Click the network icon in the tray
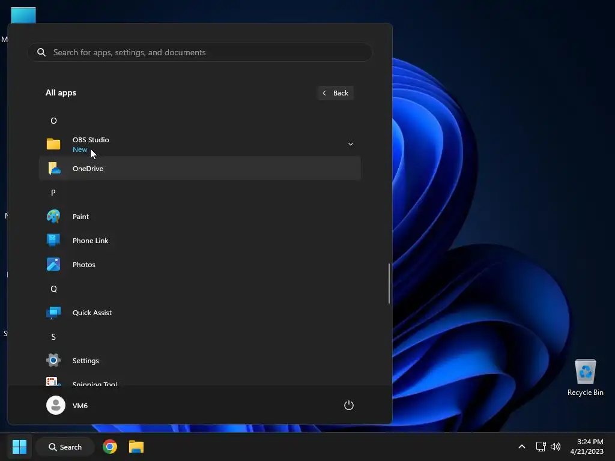The height and width of the screenshot is (461, 615). pyautogui.click(x=541, y=447)
